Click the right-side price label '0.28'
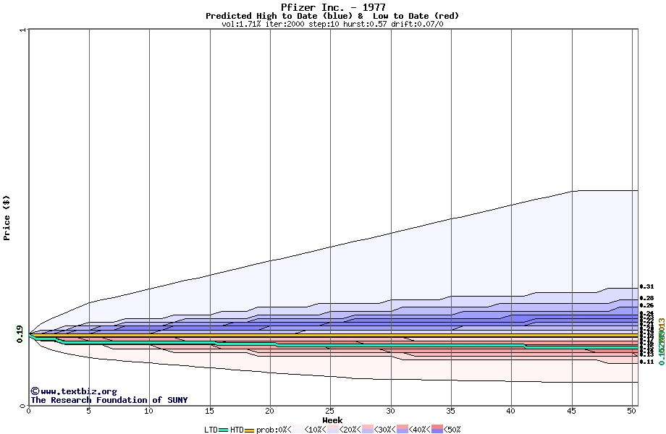Viewport: 666px width, 434px height. (647, 298)
